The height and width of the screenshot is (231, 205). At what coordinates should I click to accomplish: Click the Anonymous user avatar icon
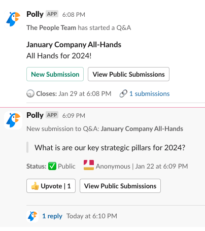[x=89, y=165]
